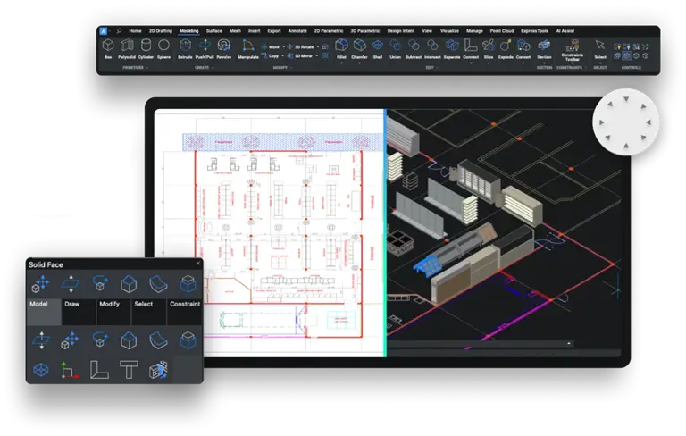Go to the AI Assist tab

(565, 31)
